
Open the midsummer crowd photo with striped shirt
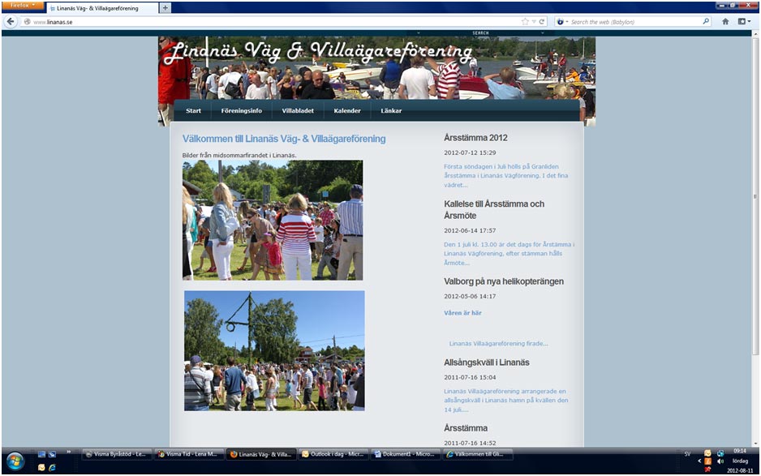(273, 221)
